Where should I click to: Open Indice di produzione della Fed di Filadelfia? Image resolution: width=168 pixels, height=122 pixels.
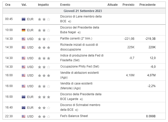(x=82, y=58)
